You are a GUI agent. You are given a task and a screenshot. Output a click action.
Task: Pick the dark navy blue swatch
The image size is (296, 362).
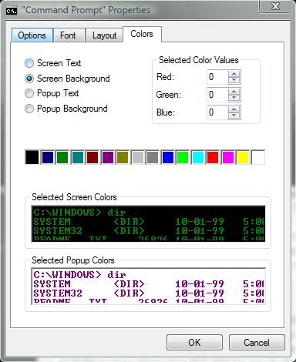[48, 157]
